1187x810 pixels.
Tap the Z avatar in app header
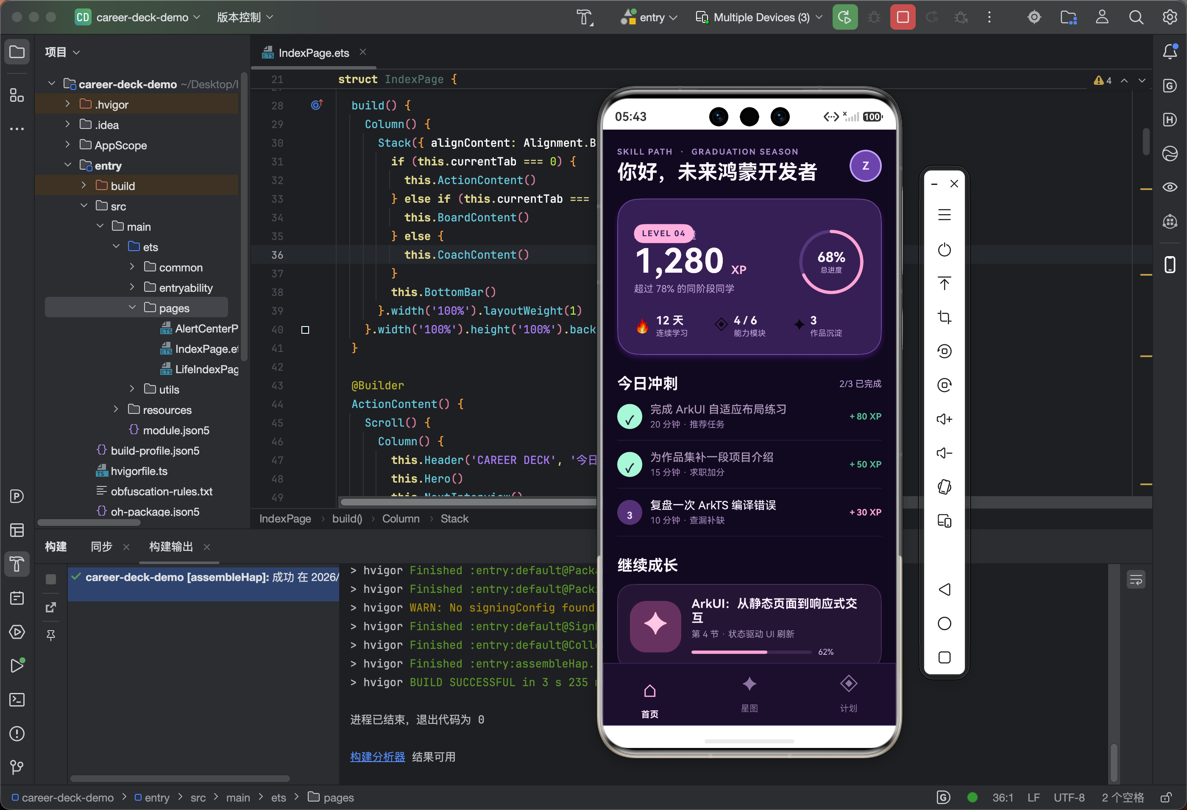(x=865, y=165)
